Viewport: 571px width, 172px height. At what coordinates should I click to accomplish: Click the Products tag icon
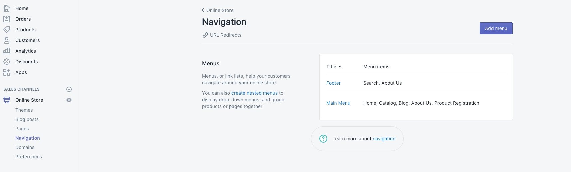pos(7,30)
